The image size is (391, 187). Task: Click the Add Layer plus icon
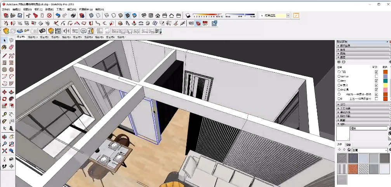[x=339, y=62]
